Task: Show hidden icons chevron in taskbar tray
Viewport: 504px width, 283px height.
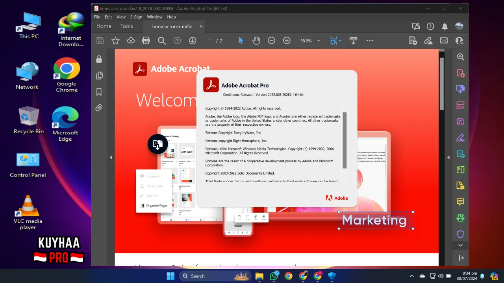Action: (412, 276)
